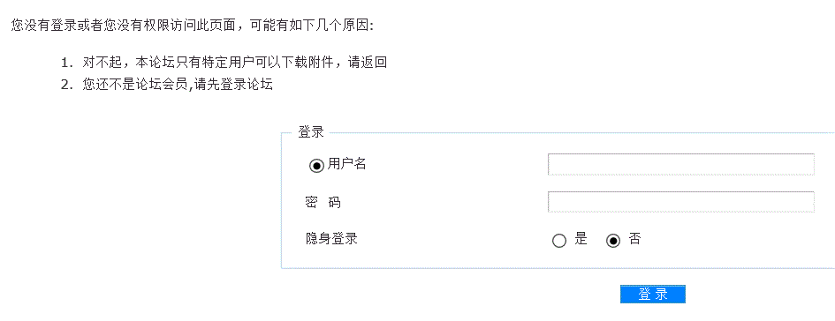Click list item 对不起，本论坛只有特定用户
The width and height of the screenshot is (835, 321).
point(224,63)
